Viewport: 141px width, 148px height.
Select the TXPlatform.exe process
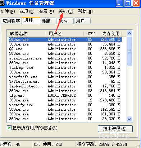(65, 81)
